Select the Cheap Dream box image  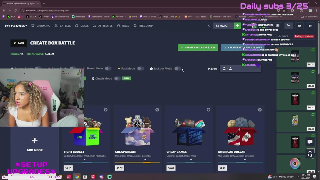[137, 130]
